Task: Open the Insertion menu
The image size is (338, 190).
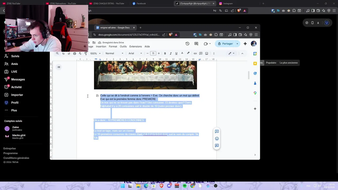Action: pos(101,46)
